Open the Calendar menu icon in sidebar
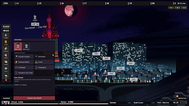189x106 pixels. pos(6,36)
